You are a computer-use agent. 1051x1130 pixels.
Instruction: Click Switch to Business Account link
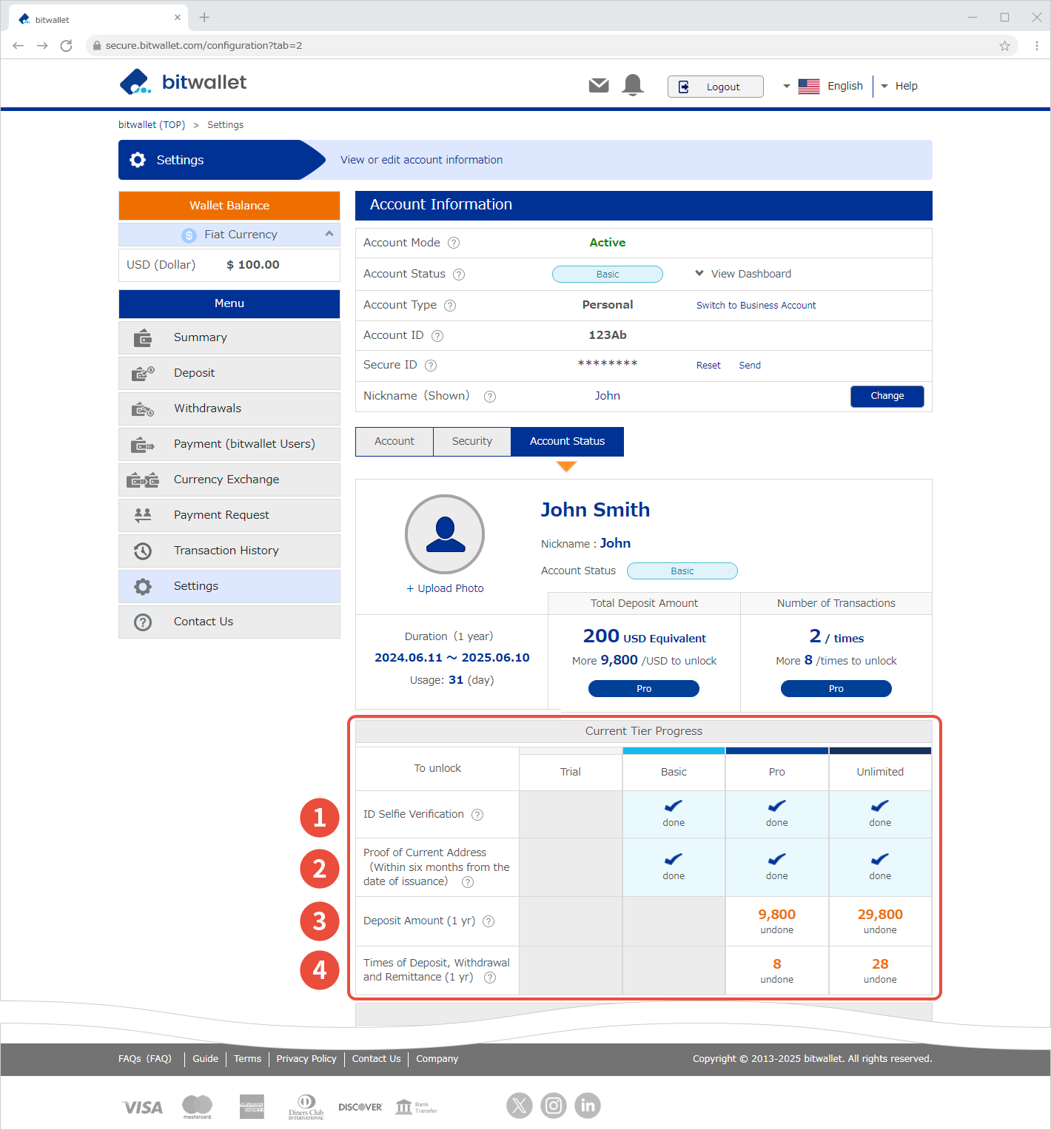point(756,306)
